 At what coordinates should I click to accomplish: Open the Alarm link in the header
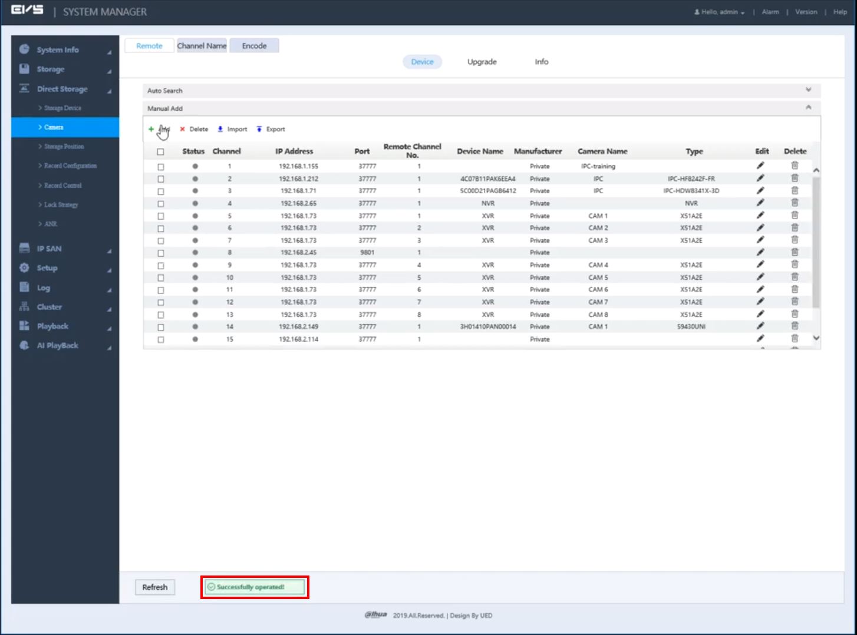coord(770,12)
